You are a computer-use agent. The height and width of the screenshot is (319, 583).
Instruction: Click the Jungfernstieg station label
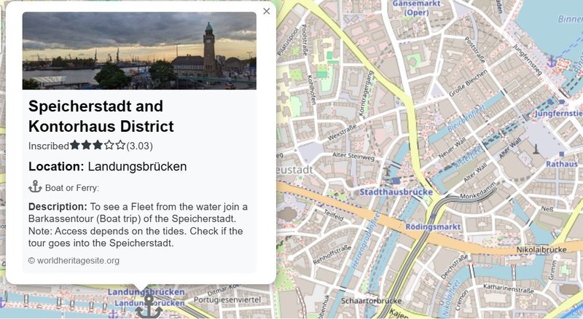[558, 113]
